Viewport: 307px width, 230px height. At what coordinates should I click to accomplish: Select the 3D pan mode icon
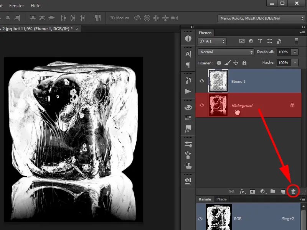(x=156, y=18)
